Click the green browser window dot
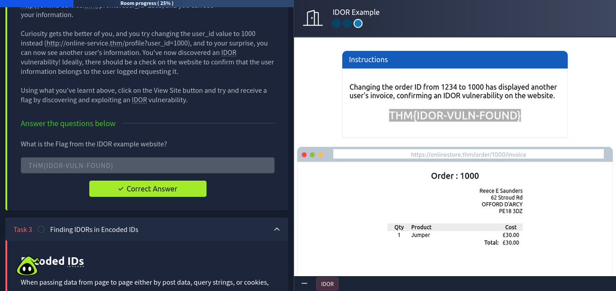 coord(312,154)
